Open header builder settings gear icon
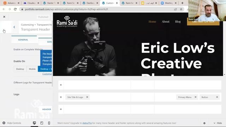The image size is (226, 127). [204, 123]
